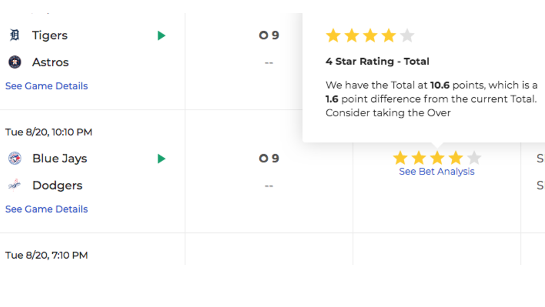545x307 pixels.
Task: Select the O 9 total for Blue Jays
Action: tap(269, 158)
